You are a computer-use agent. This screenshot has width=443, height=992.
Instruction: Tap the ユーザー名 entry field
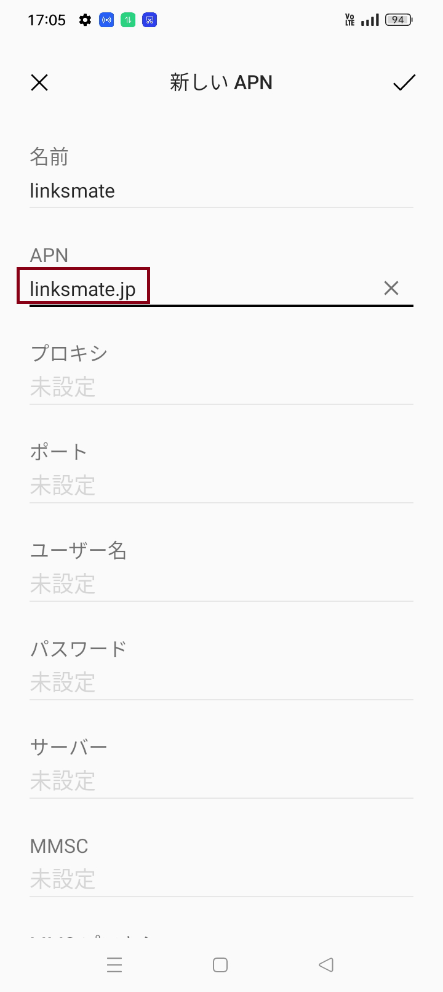(x=185, y=585)
